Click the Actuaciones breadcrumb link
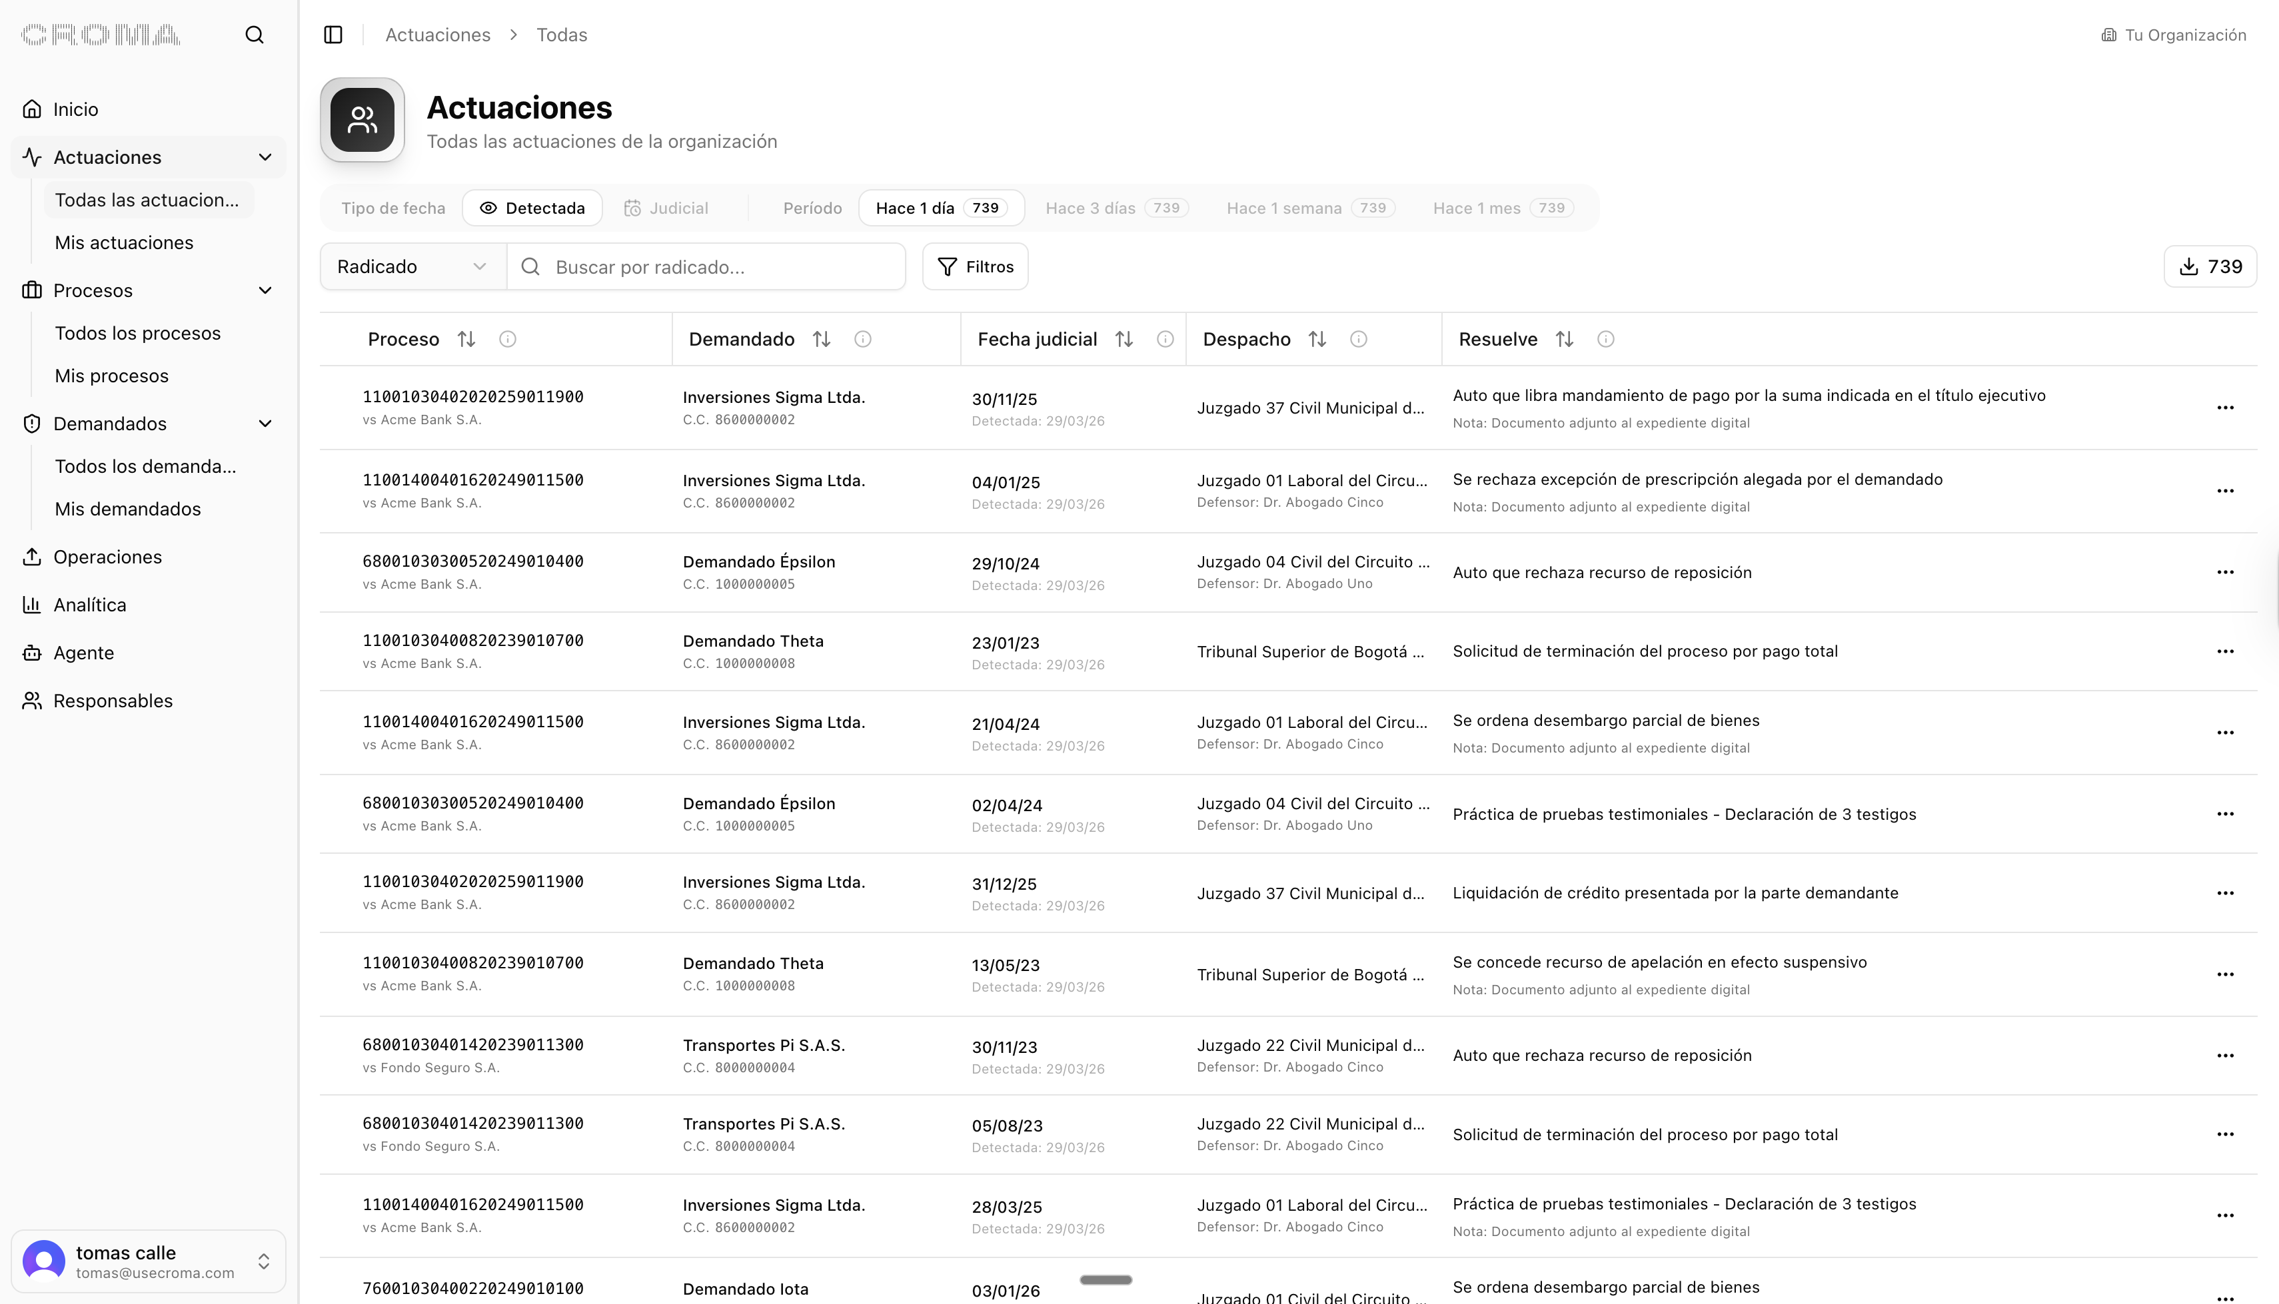This screenshot has width=2279, height=1304. pos(437,35)
